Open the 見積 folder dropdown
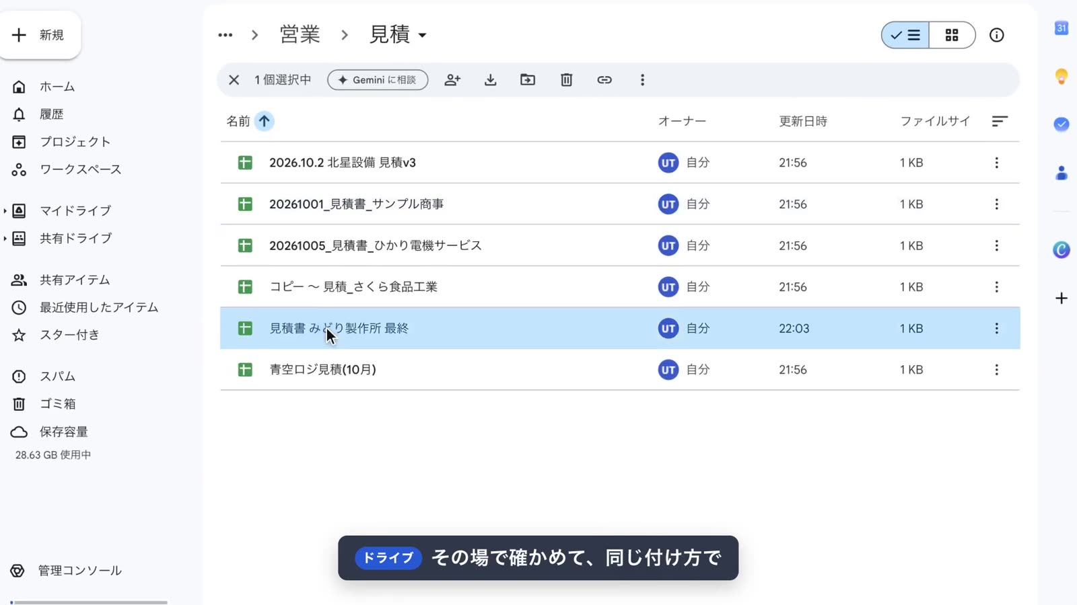1077x605 pixels. pyautogui.click(x=398, y=34)
